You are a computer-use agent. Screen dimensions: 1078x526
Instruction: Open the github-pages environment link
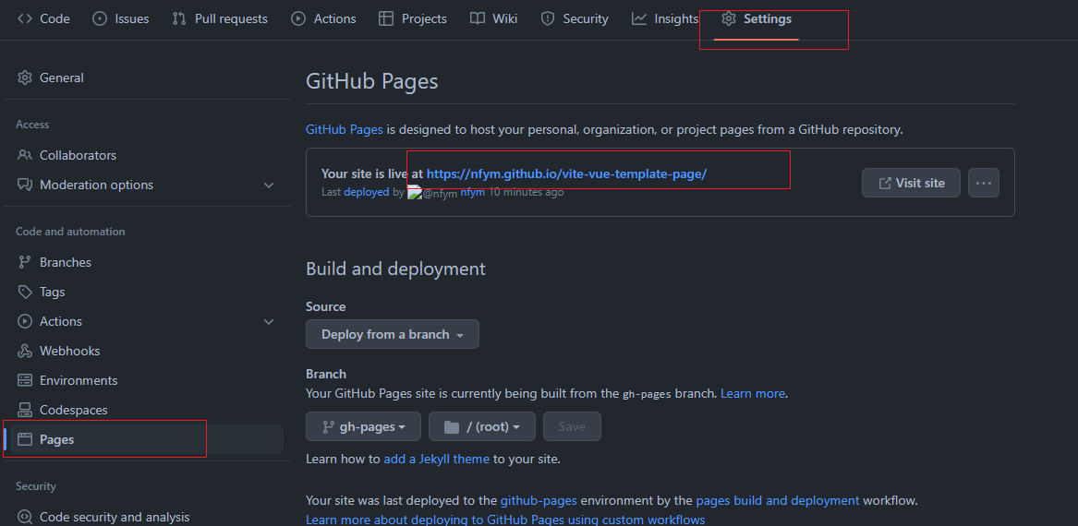pyautogui.click(x=539, y=500)
